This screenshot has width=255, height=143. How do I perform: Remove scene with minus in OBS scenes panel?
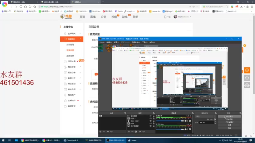[x=104, y=132]
